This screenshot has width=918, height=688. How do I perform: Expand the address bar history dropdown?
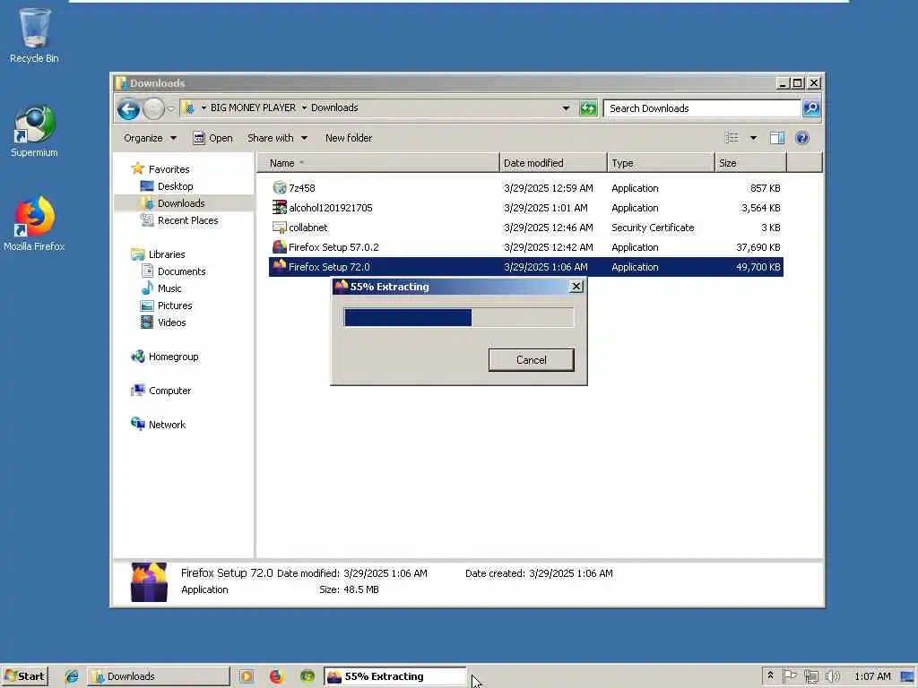coord(566,108)
